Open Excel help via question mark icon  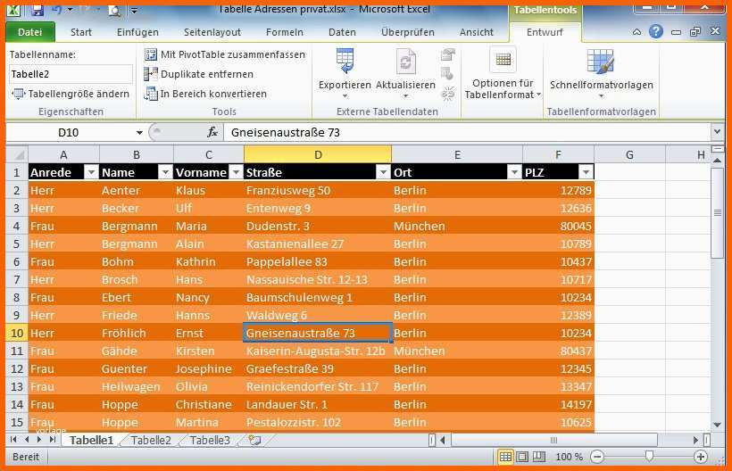[x=656, y=32]
